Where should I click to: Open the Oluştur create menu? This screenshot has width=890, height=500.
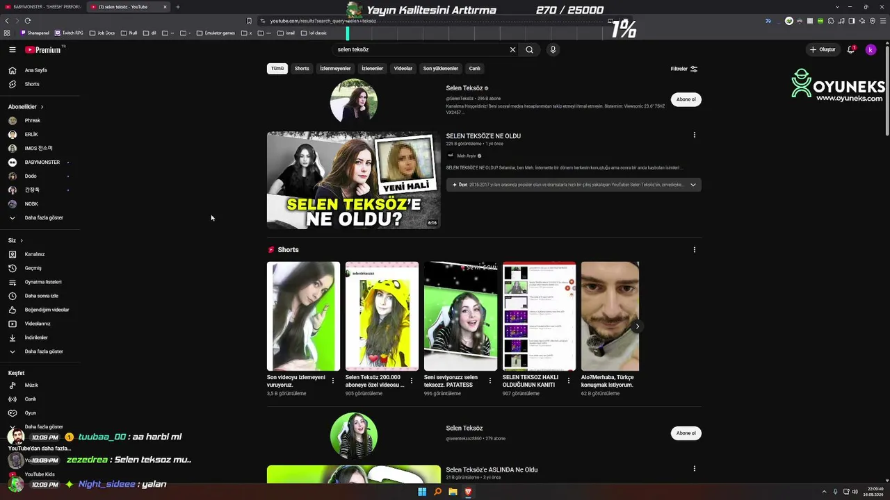tap(823, 50)
